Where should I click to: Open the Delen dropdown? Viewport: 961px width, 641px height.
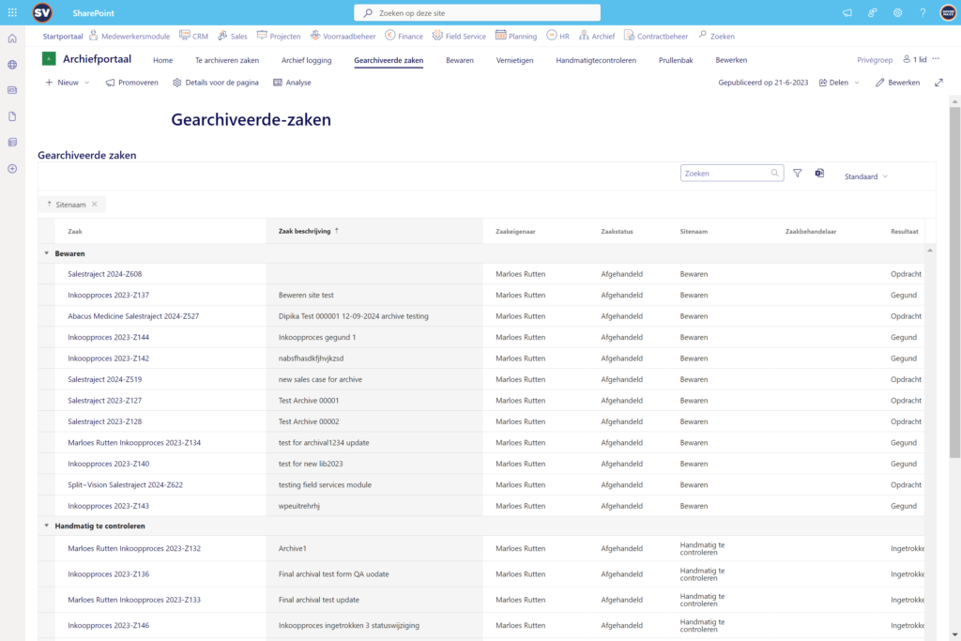pos(839,83)
